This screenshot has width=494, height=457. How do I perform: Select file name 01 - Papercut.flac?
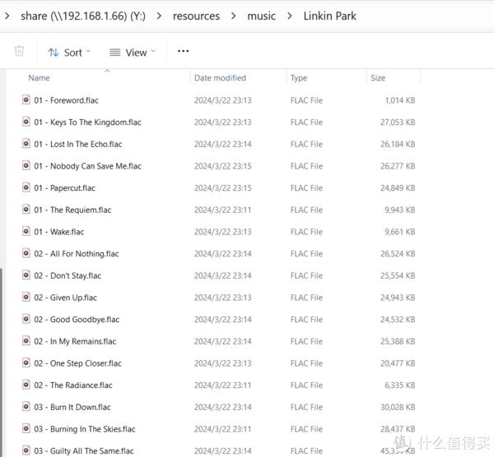pyautogui.click(x=64, y=188)
